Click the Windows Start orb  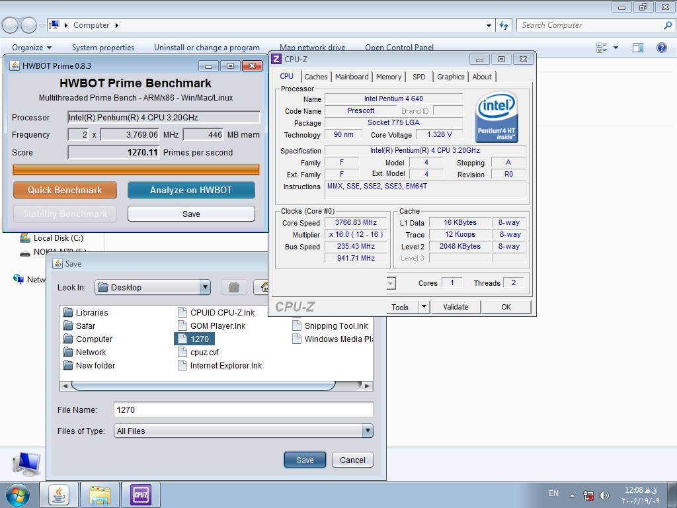point(18,495)
